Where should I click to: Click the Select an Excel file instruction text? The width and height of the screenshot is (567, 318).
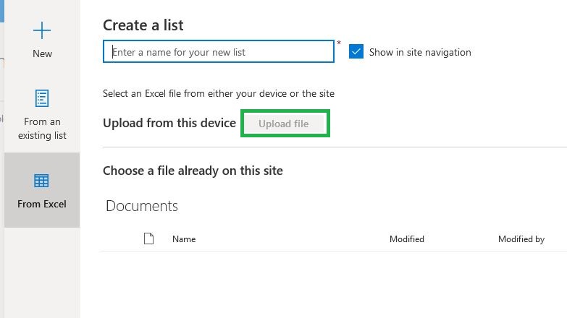tap(219, 94)
